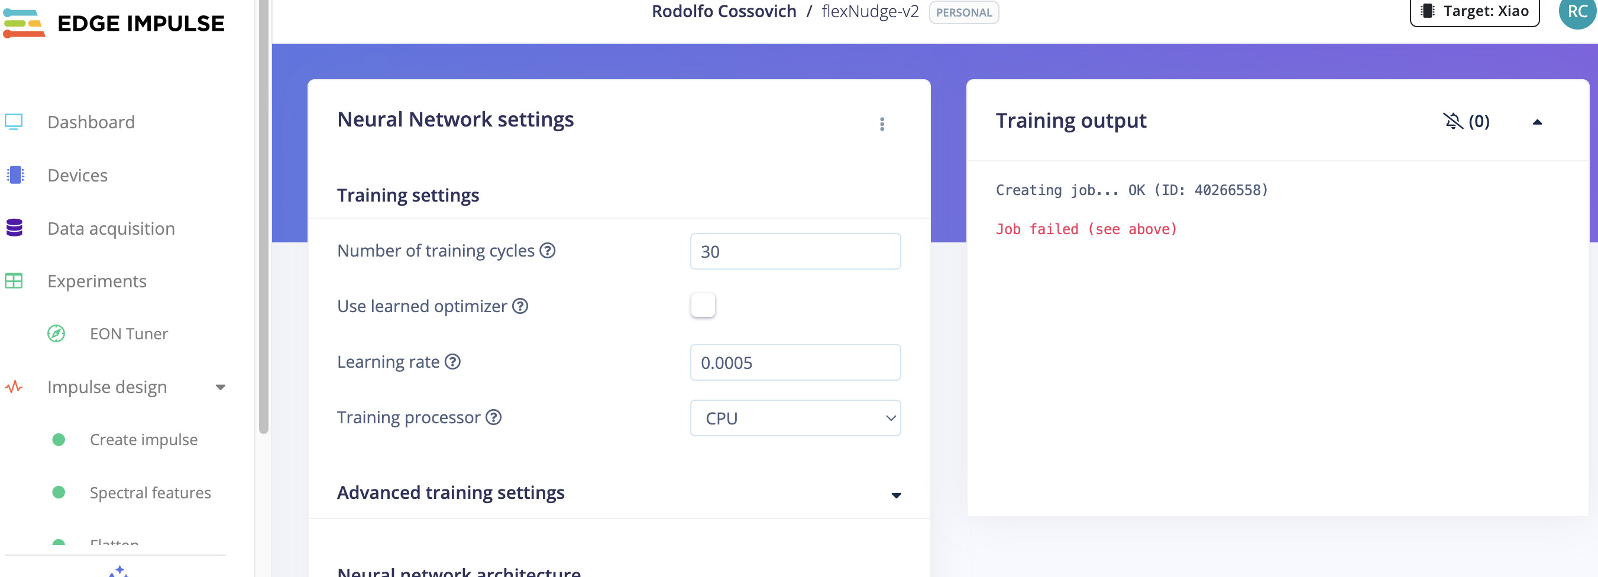Click the Rodolfo Cossovich profile link

pyautogui.click(x=723, y=11)
